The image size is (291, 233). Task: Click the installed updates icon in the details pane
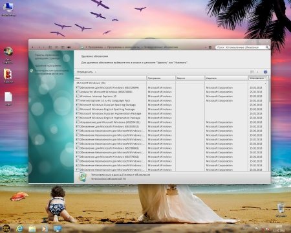(83, 177)
